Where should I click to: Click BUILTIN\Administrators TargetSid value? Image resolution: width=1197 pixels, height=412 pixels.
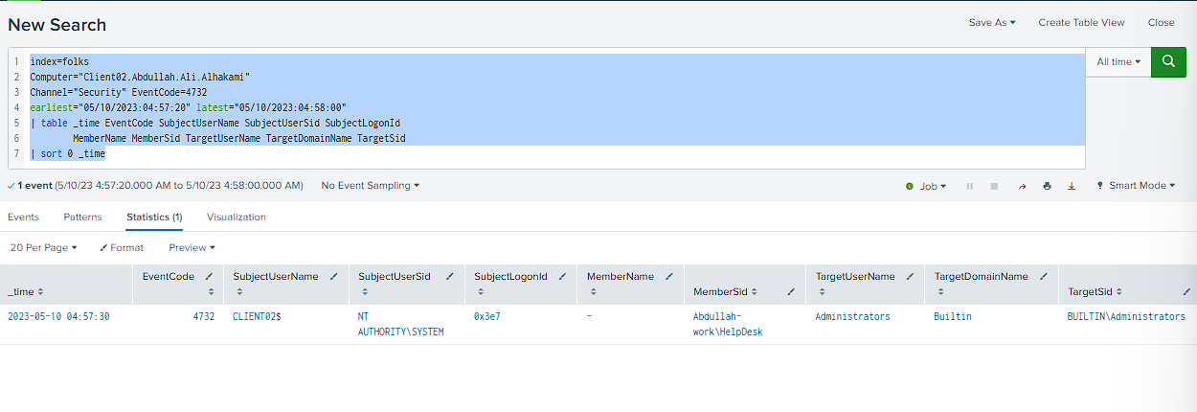[1126, 316]
